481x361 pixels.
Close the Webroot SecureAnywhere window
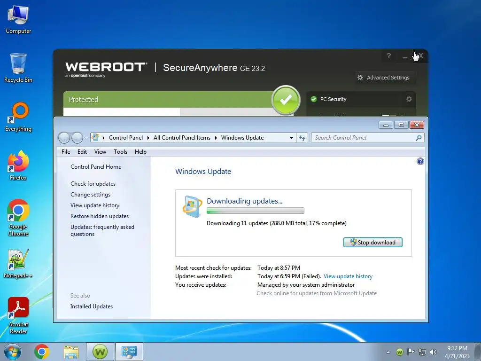click(x=421, y=56)
